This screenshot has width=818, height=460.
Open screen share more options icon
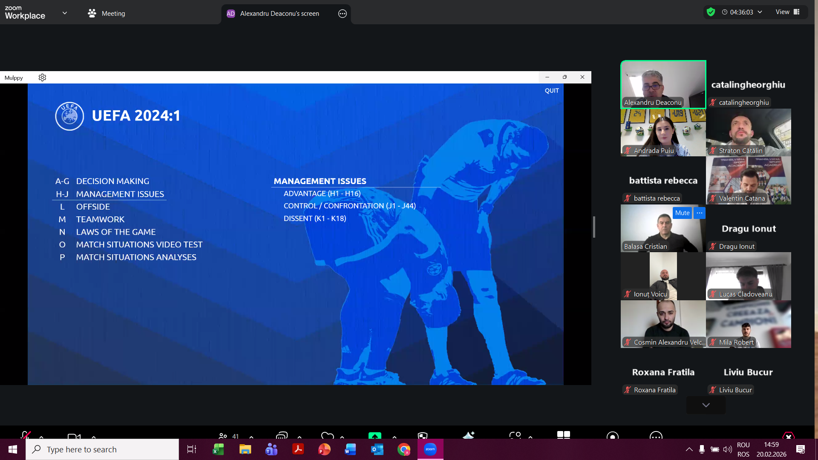(342, 14)
